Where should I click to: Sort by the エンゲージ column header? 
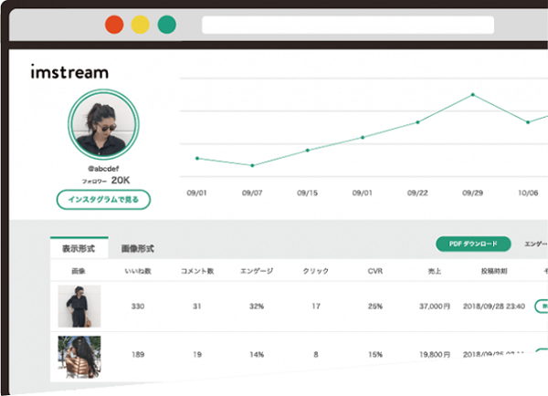[x=257, y=271]
